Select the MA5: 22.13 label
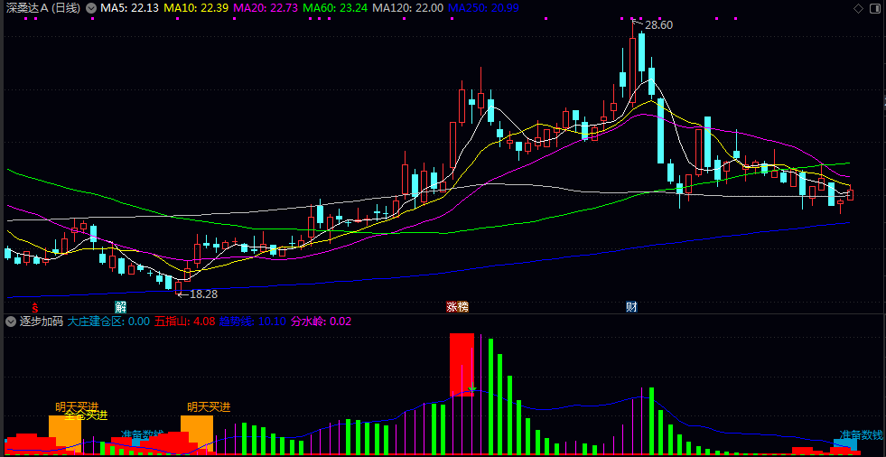This screenshot has width=886, height=457. [x=130, y=8]
